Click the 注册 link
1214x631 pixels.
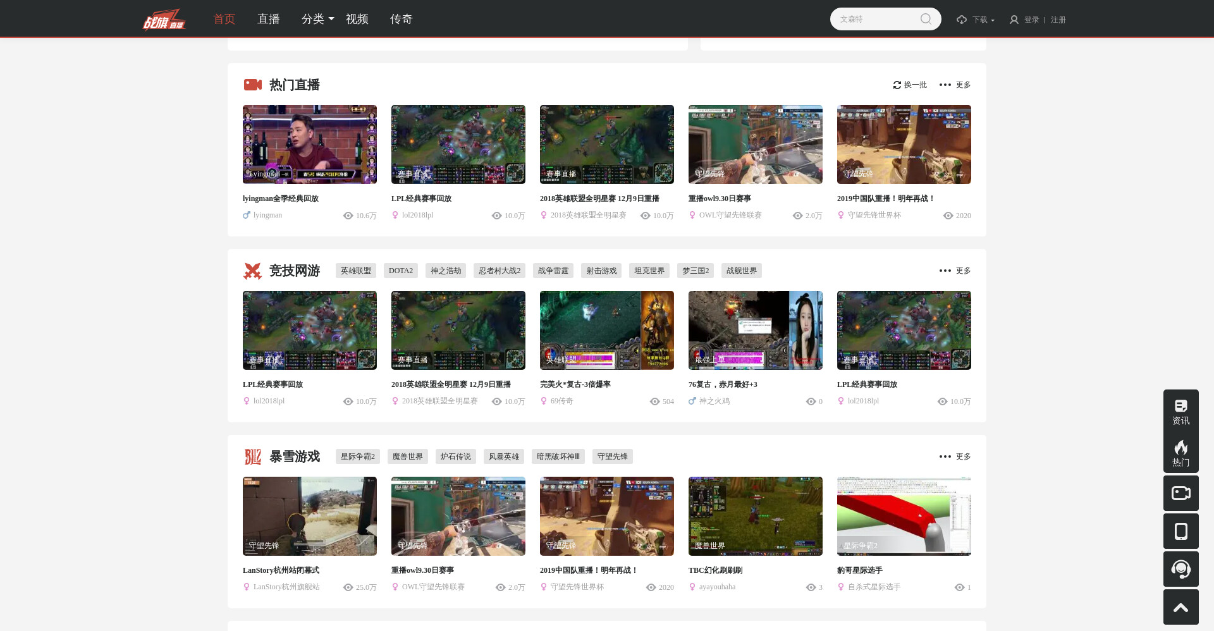1058,20
